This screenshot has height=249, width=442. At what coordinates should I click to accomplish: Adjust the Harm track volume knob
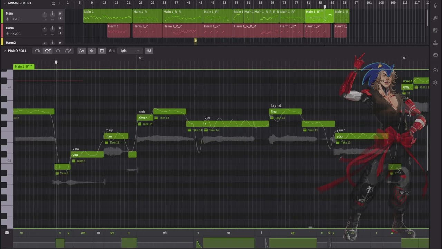click(45, 29)
